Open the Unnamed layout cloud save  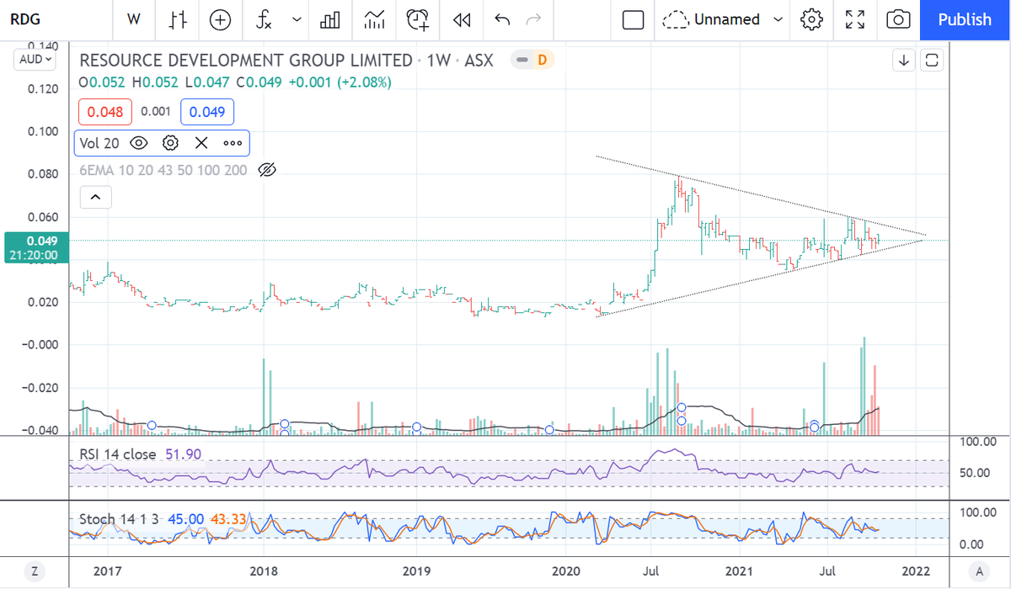[712, 19]
